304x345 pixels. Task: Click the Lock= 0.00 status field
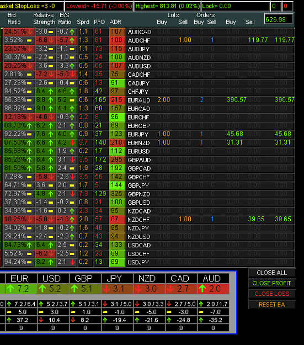(x=236, y=6)
